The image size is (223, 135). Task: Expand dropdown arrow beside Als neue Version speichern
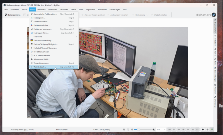point(108,15)
